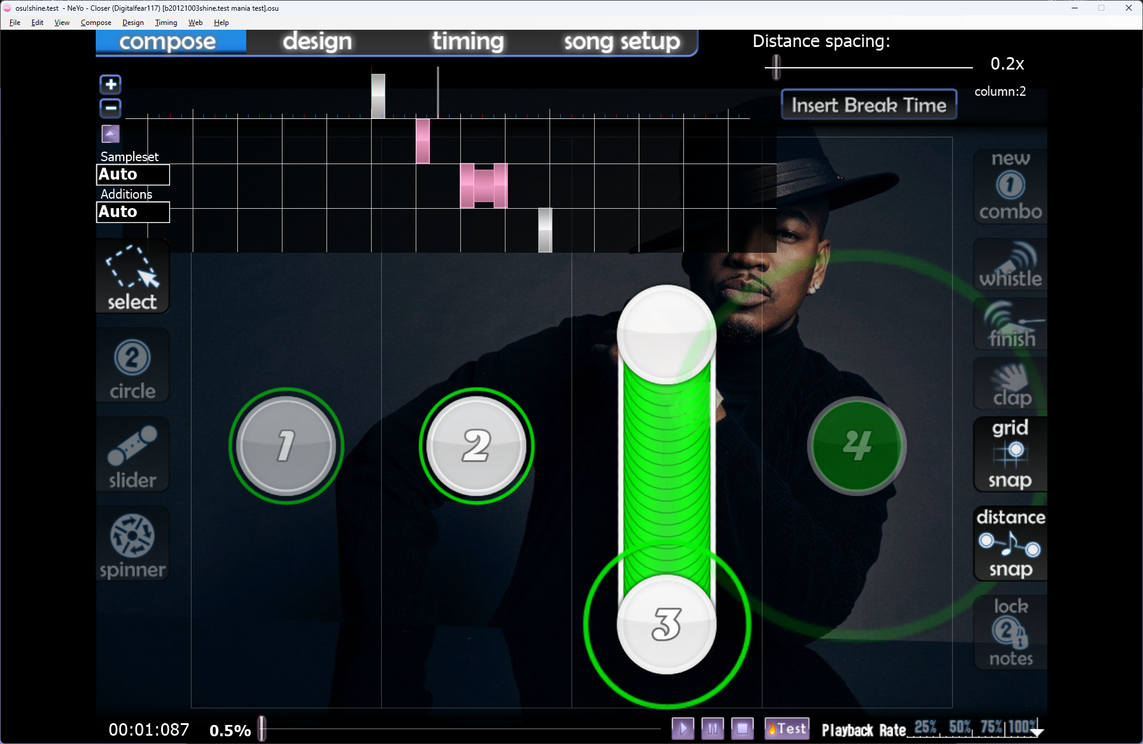This screenshot has height=744, width=1143.
Task: Switch to the timing tab
Action: tap(467, 42)
